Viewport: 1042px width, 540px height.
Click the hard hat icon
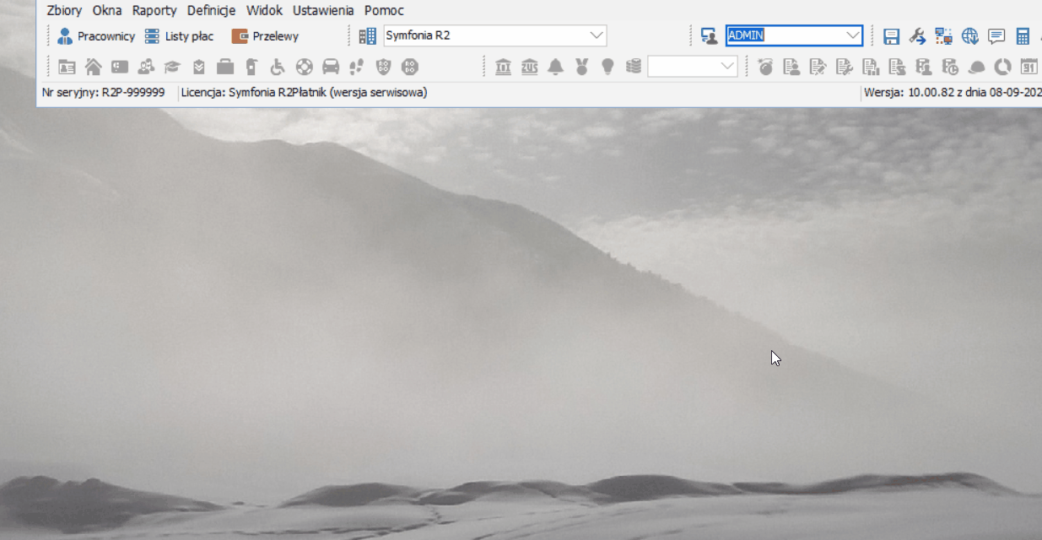(x=976, y=67)
